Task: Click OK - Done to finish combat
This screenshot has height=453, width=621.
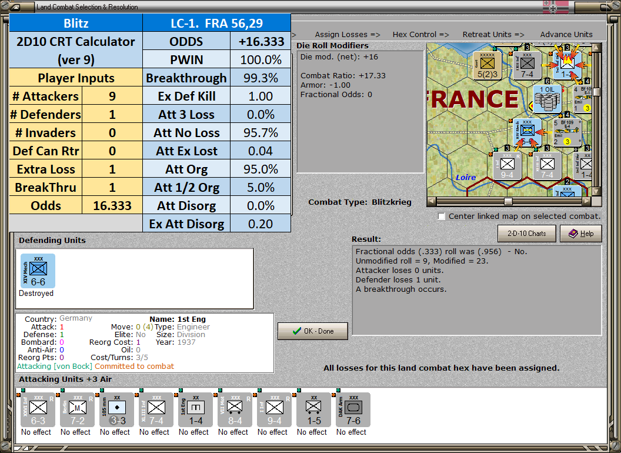Action: (313, 331)
